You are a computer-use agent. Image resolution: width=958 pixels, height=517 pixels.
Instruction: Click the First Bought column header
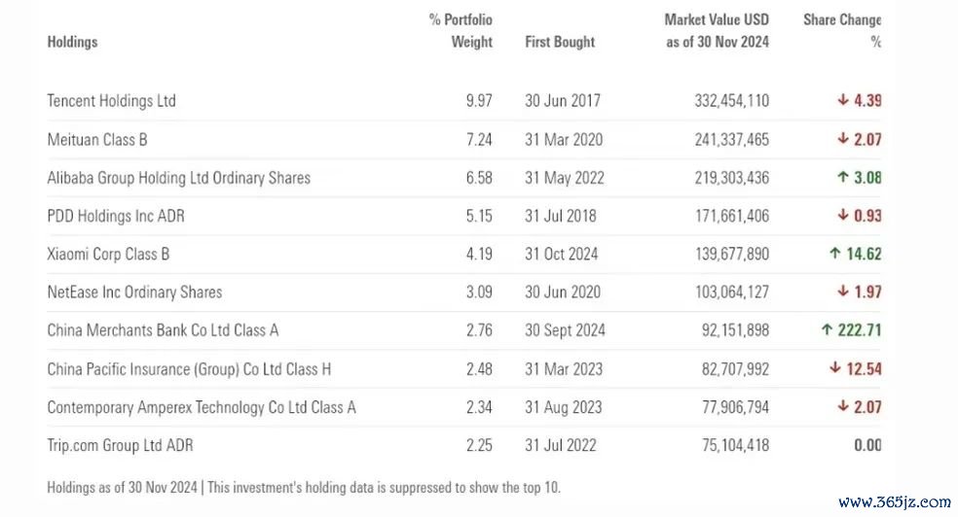560,42
